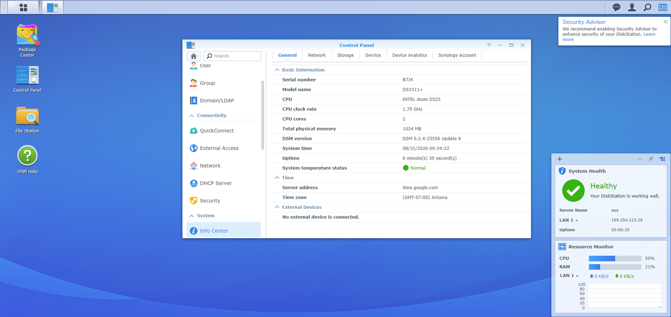Click the Resource Monitor widget icon

pos(562,247)
